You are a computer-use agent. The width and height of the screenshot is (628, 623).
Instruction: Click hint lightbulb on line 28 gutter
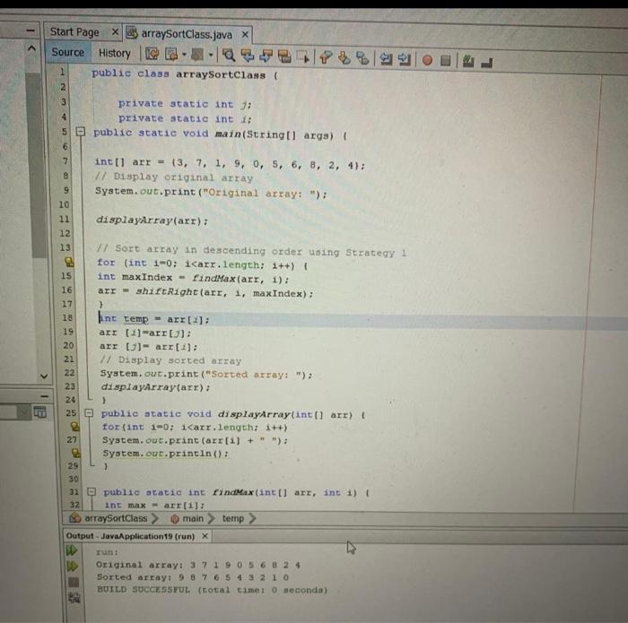(x=75, y=453)
